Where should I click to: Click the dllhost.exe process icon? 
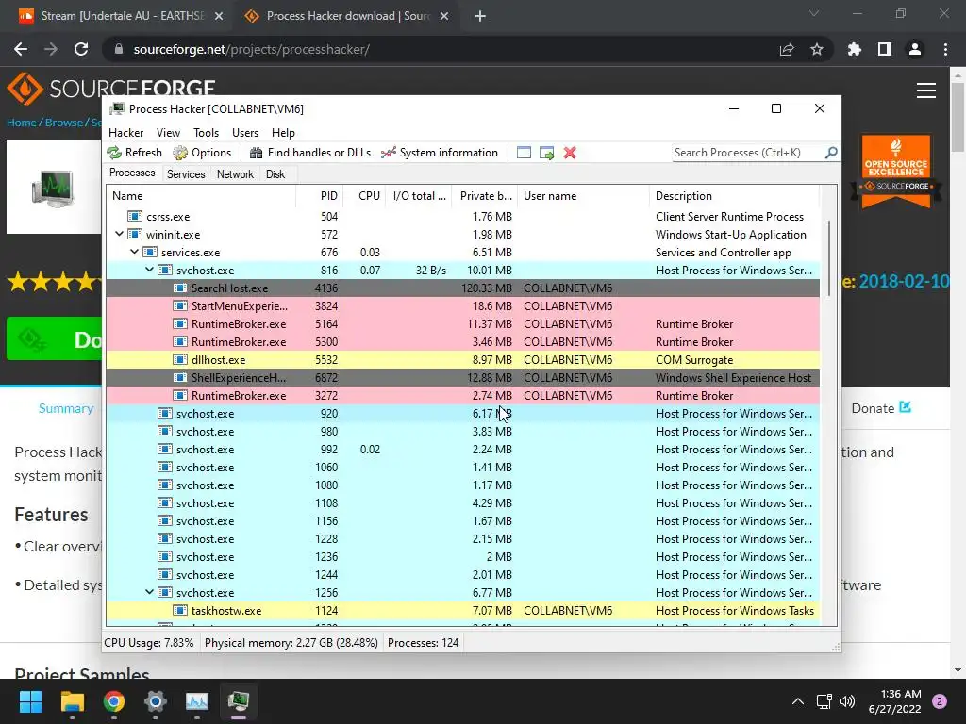pos(180,359)
